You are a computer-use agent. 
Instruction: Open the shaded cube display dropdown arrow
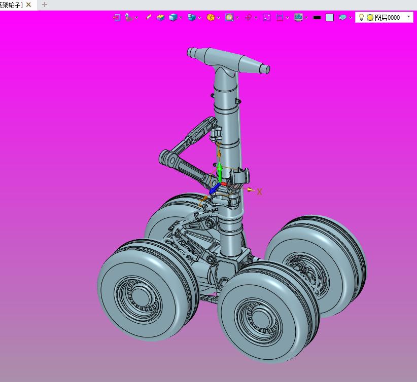point(181,18)
